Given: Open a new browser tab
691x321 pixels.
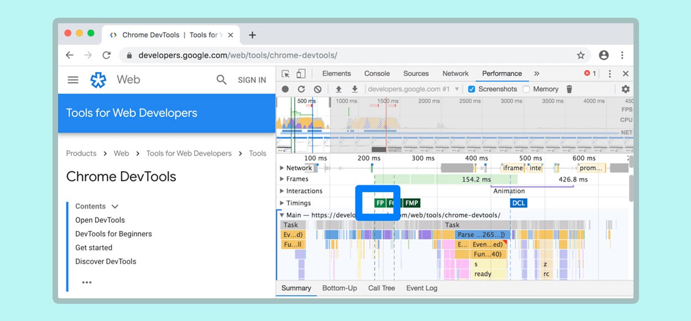Looking at the screenshot, I should [253, 35].
